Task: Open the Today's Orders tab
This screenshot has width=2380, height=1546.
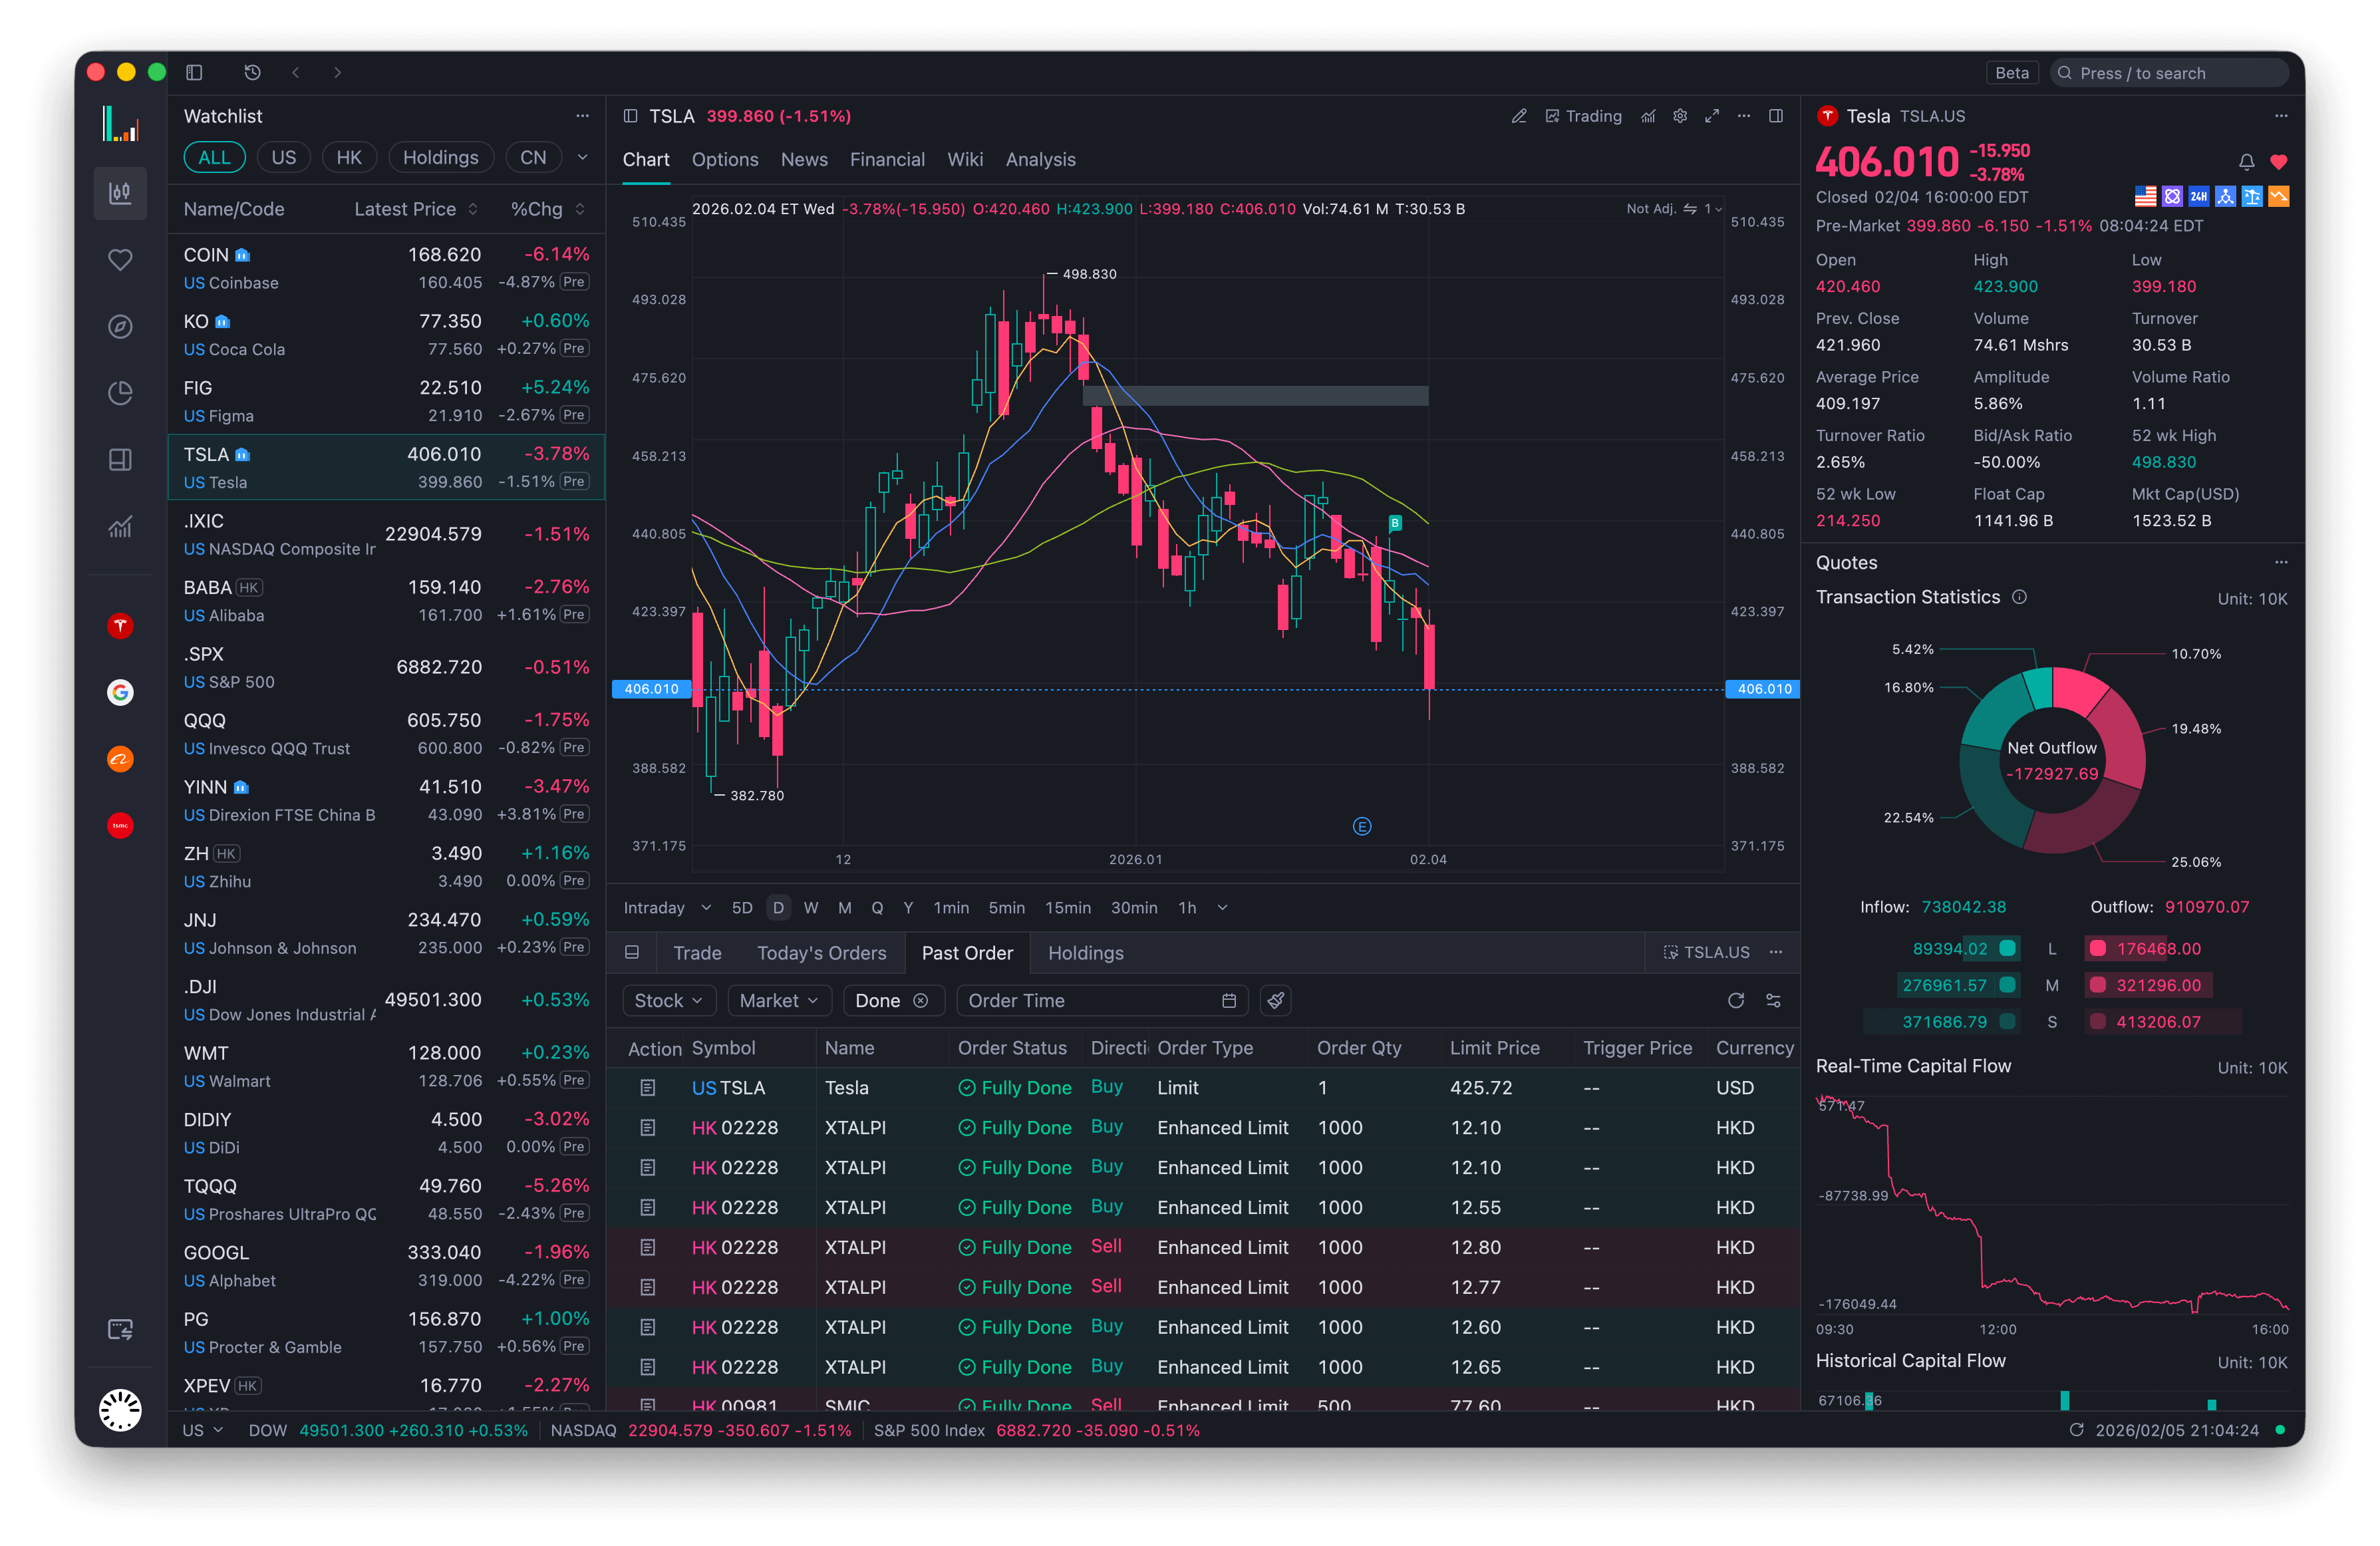Action: tap(822, 952)
